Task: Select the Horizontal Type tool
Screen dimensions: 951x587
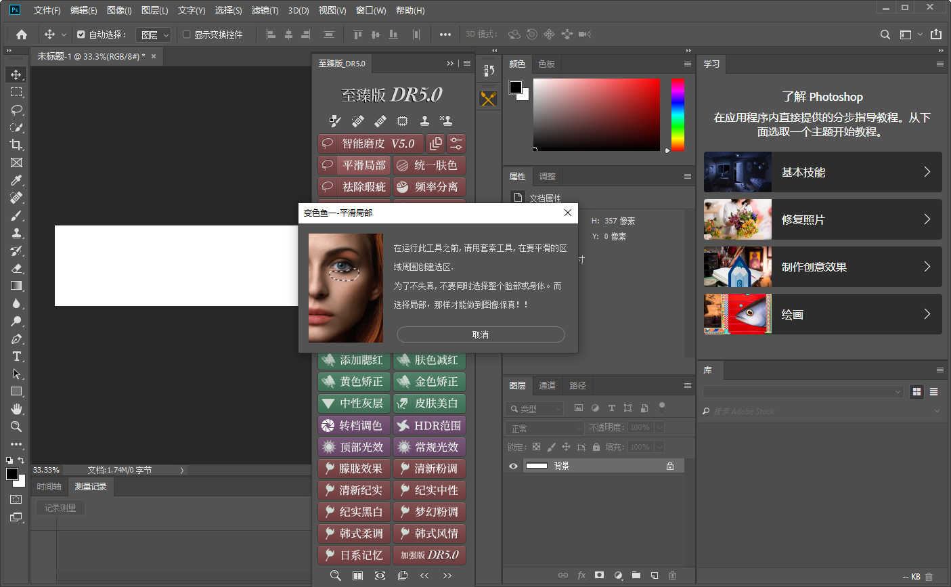Action: tap(16, 356)
